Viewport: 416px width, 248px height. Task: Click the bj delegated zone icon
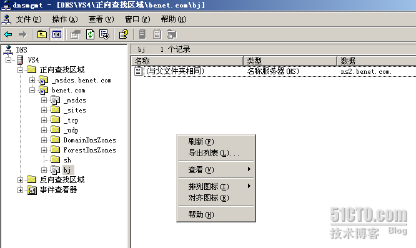pos(55,170)
